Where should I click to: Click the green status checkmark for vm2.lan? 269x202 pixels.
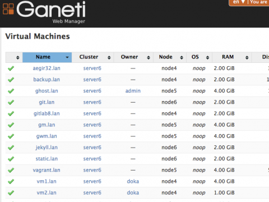(11, 193)
